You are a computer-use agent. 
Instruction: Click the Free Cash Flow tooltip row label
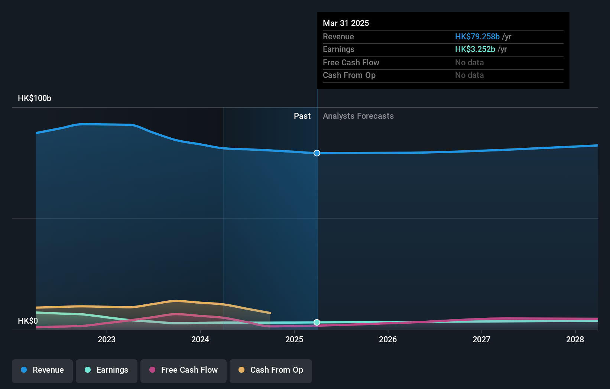point(351,62)
